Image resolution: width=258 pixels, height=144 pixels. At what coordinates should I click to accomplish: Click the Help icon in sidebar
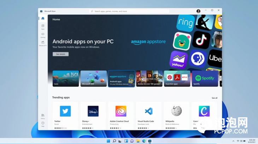(x=43, y=124)
